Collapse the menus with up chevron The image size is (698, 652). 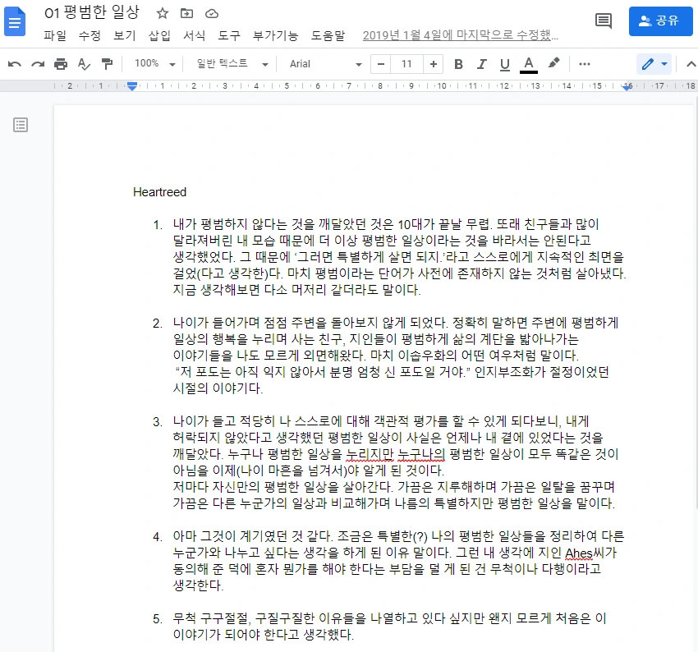pos(691,64)
